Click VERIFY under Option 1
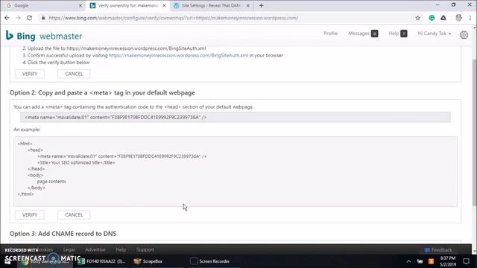 click(30, 74)
